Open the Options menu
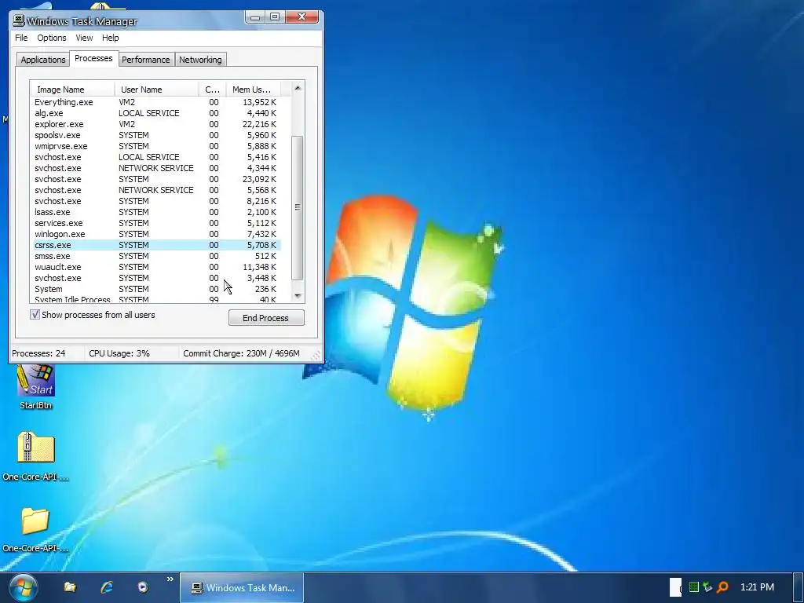This screenshot has height=603, width=804. [51, 38]
